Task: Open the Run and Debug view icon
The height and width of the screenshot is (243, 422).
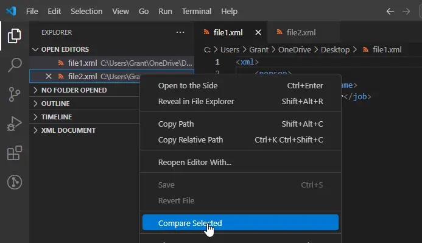Action: coord(14,124)
